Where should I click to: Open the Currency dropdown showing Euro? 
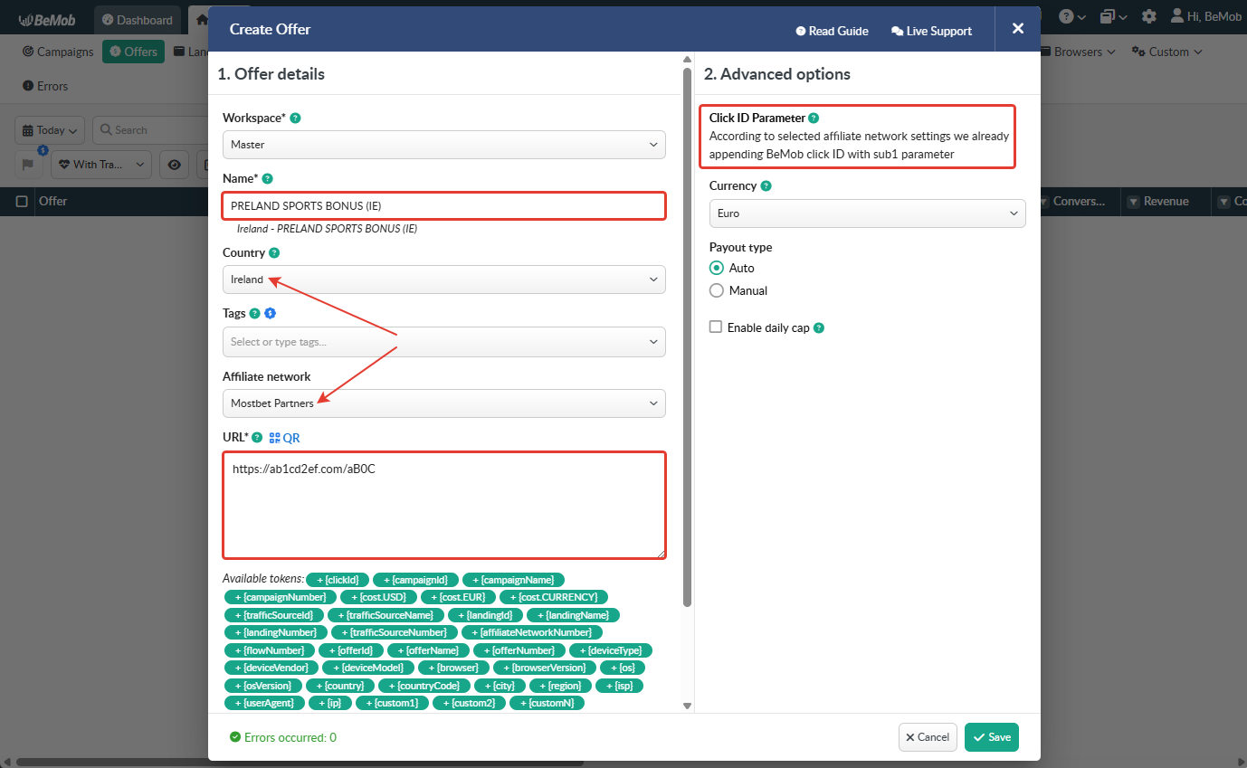(866, 213)
